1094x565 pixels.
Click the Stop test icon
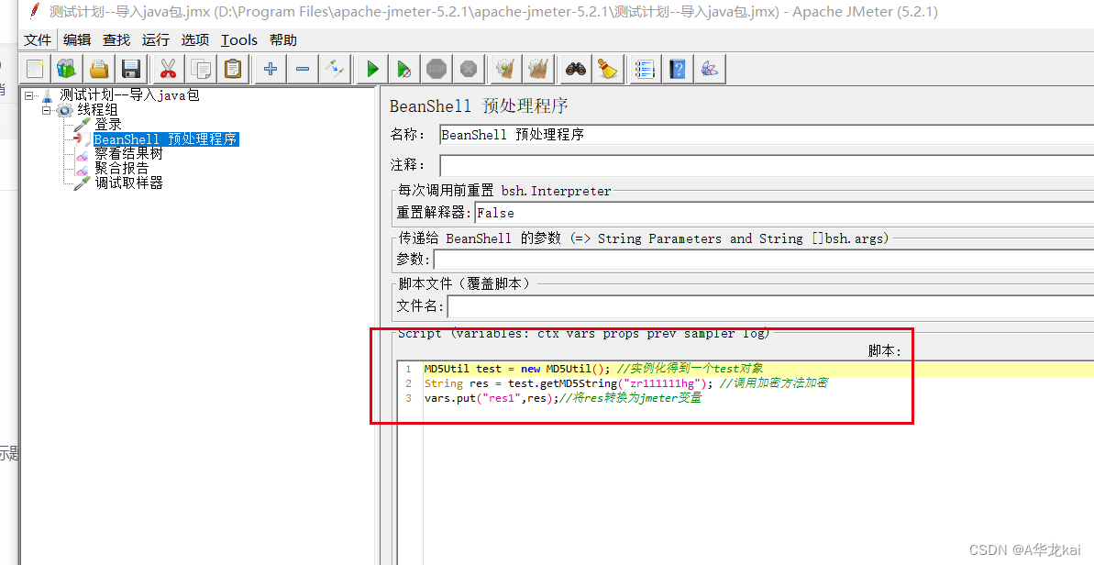click(x=436, y=68)
